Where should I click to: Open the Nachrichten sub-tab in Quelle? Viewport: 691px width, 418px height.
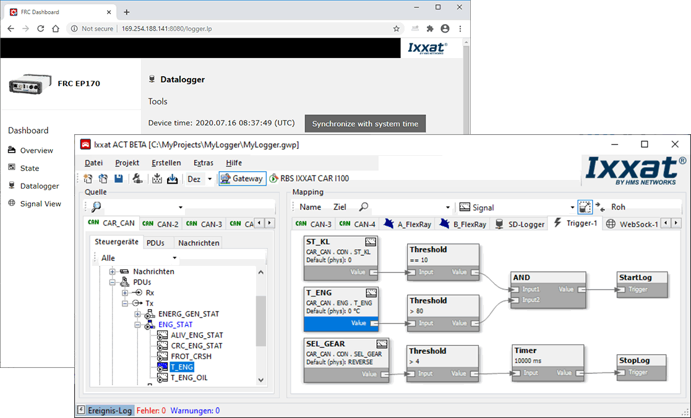[x=199, y=242]
